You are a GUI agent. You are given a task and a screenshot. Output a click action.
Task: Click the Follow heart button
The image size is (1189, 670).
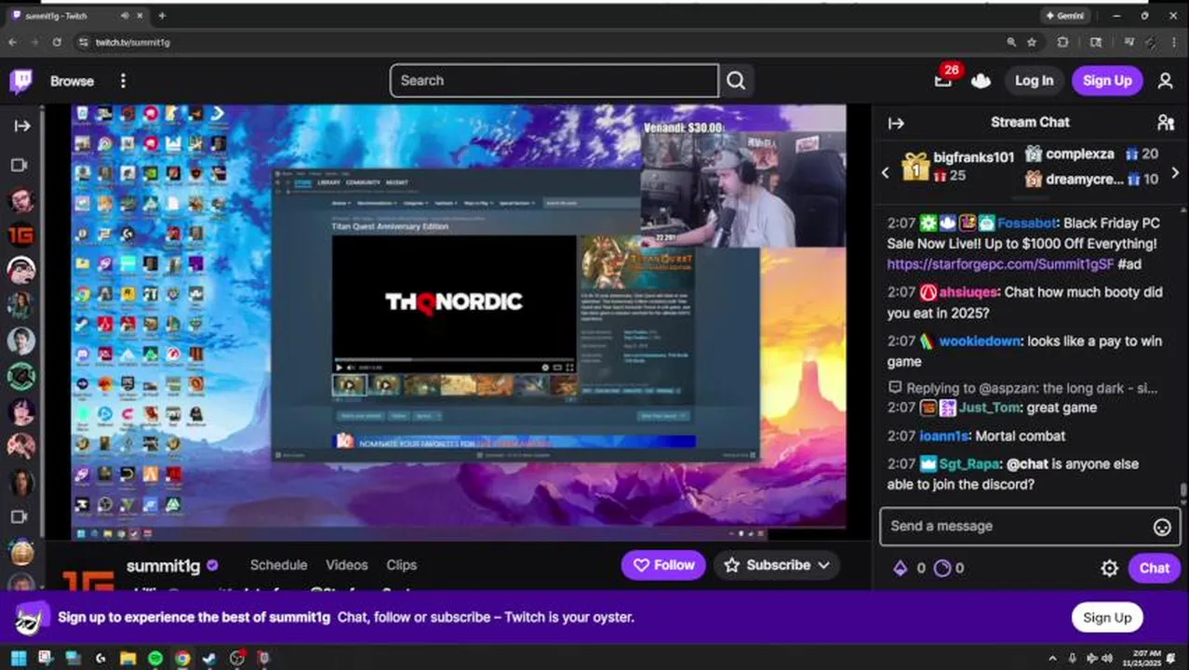[664, 565]
